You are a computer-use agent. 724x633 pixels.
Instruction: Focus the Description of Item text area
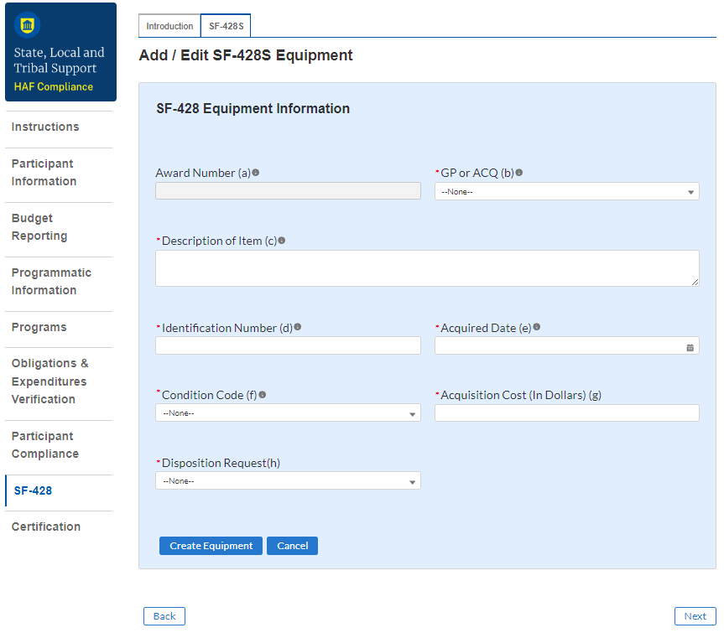click(427, 268)
